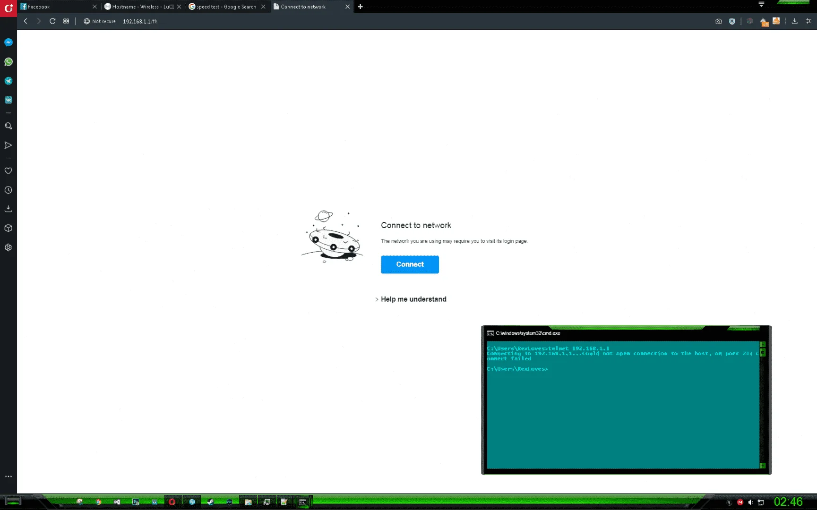817x510 pixels.
Task: Open the Opera main menu logo
Action: click(8, 8)
